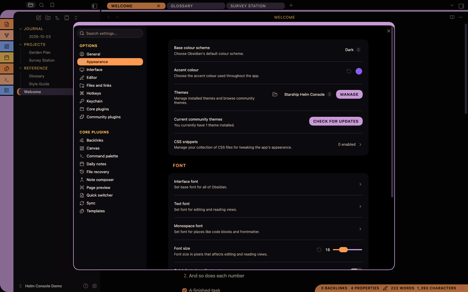The image size is (468, 292).
Task: Open vault help icon
Action: [86, 286]
